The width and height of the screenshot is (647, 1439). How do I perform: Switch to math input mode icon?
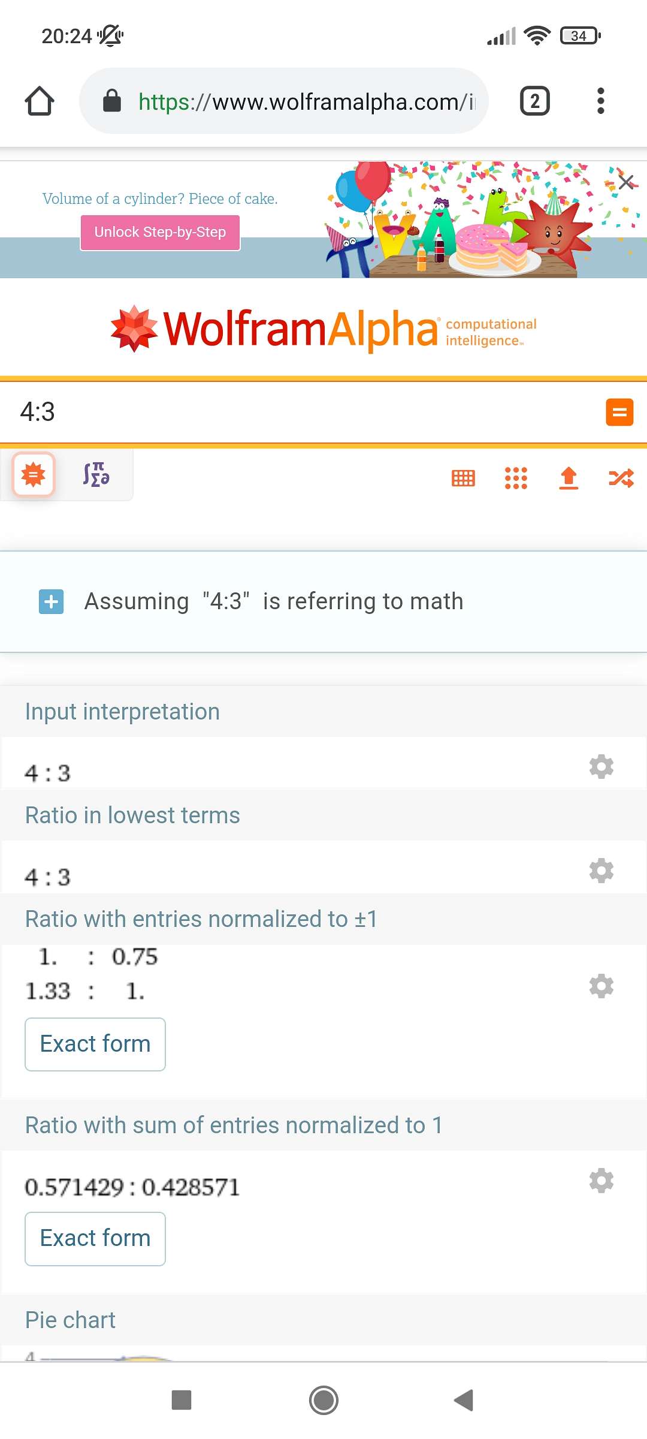pos(96,475)
